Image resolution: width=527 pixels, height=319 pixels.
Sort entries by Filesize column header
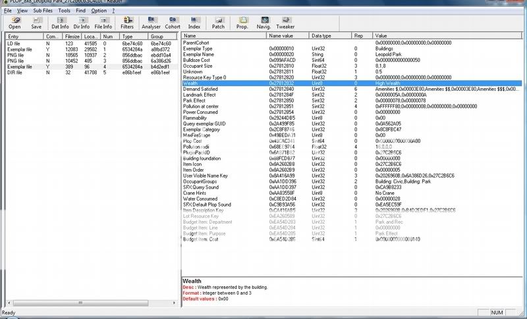(72, 36)
